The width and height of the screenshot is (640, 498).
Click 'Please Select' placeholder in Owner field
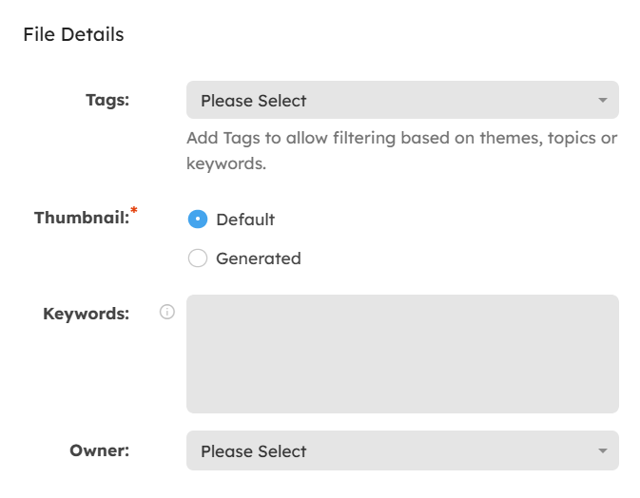tap(253, 451)
